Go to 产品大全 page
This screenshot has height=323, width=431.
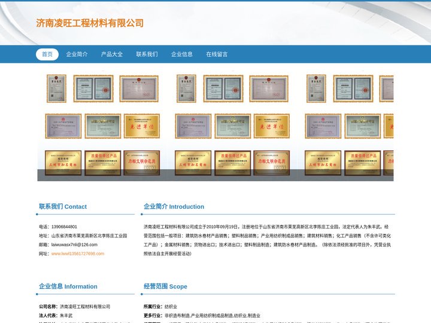[111, 54]
